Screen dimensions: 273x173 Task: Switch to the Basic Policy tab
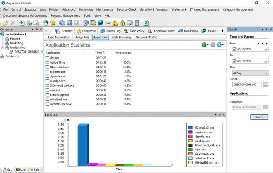[x=134, y=31]
